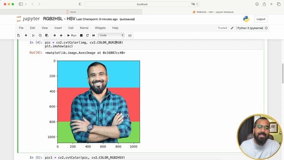Toggle the Safari sidebar icon
This screenshot has width=284, height=160.
click(21, 4)
